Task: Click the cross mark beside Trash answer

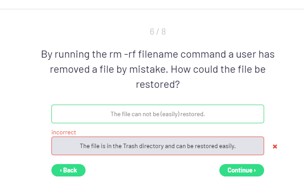Action: (x=275, y=146)
